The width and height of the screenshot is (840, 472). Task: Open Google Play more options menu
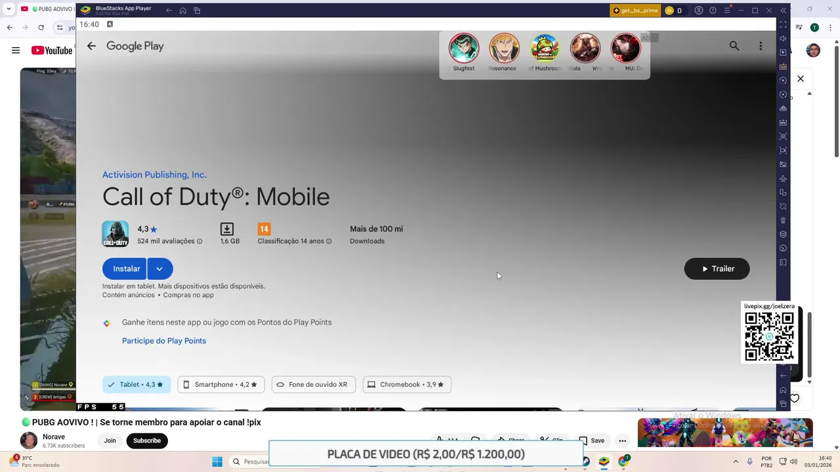pyautogui.click(x=761, y=46)
